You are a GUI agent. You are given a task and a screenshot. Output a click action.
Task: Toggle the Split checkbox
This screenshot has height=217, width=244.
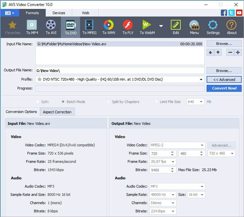[37, 102]
